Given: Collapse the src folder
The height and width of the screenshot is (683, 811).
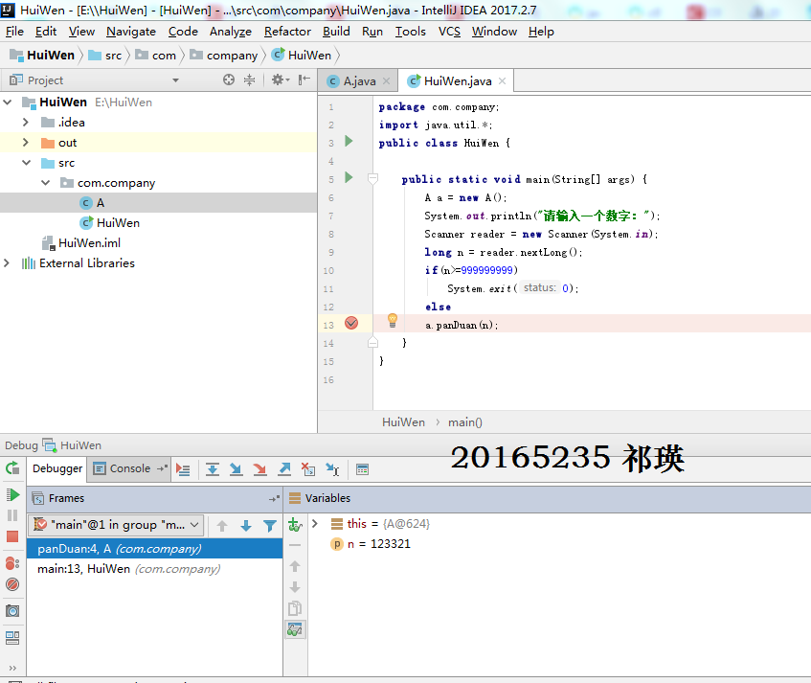Looking at the screenshot, I should point(27,163).
